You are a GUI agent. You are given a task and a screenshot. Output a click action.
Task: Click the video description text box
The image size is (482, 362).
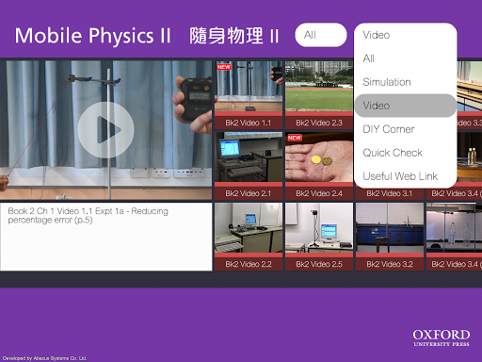(x=106, y=237)
